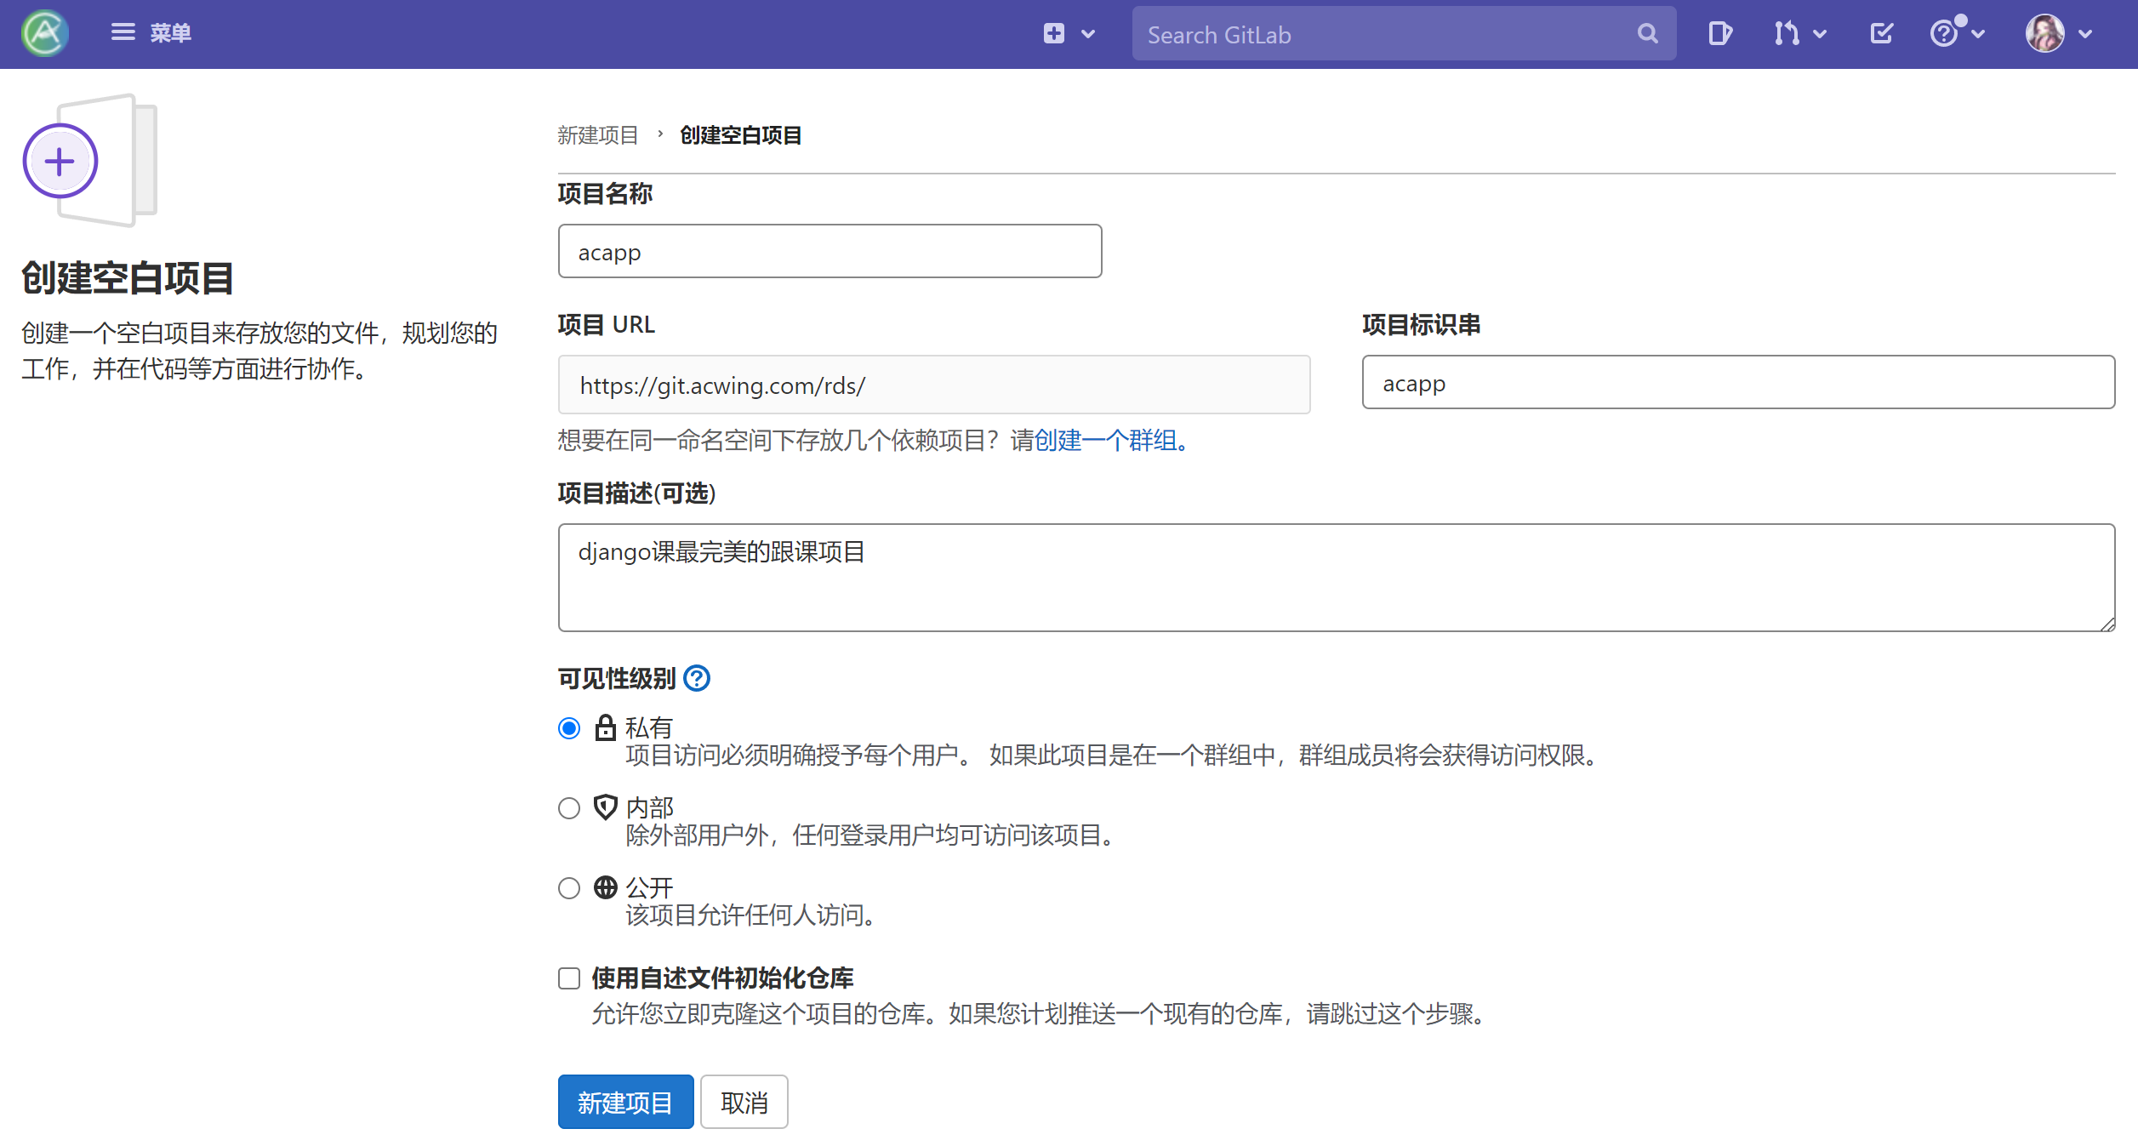Expand the merge requests dropdown chevron

pyautogui.click(x=1820, y=34)
